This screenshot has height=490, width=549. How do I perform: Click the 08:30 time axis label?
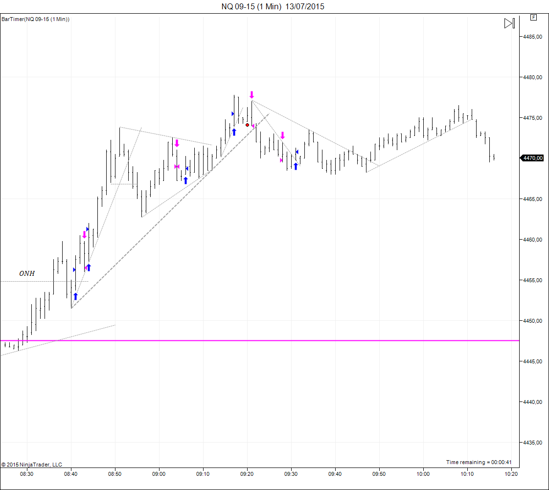tap(26, 474)
